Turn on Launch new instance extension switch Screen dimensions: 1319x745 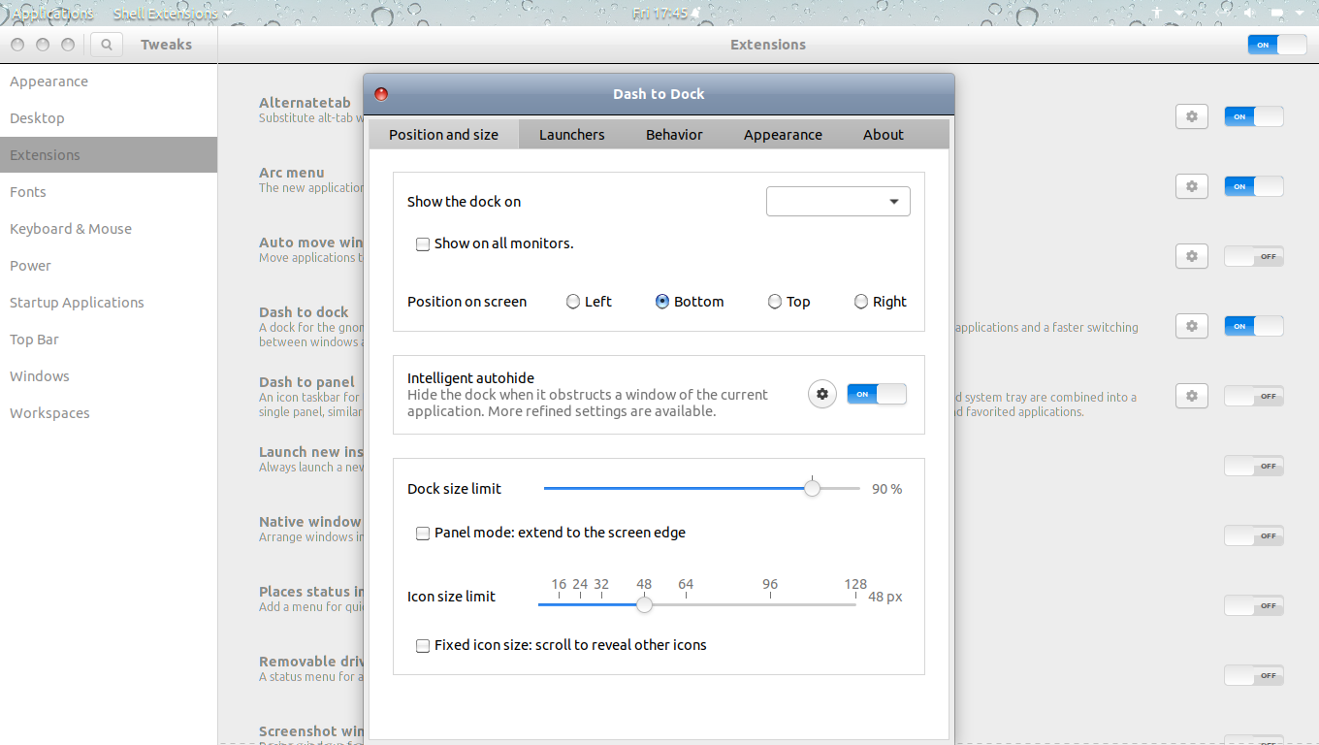(1254, 466)
